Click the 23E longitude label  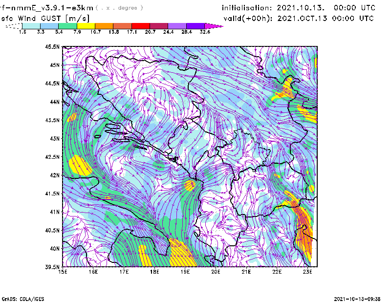(307, 272)
